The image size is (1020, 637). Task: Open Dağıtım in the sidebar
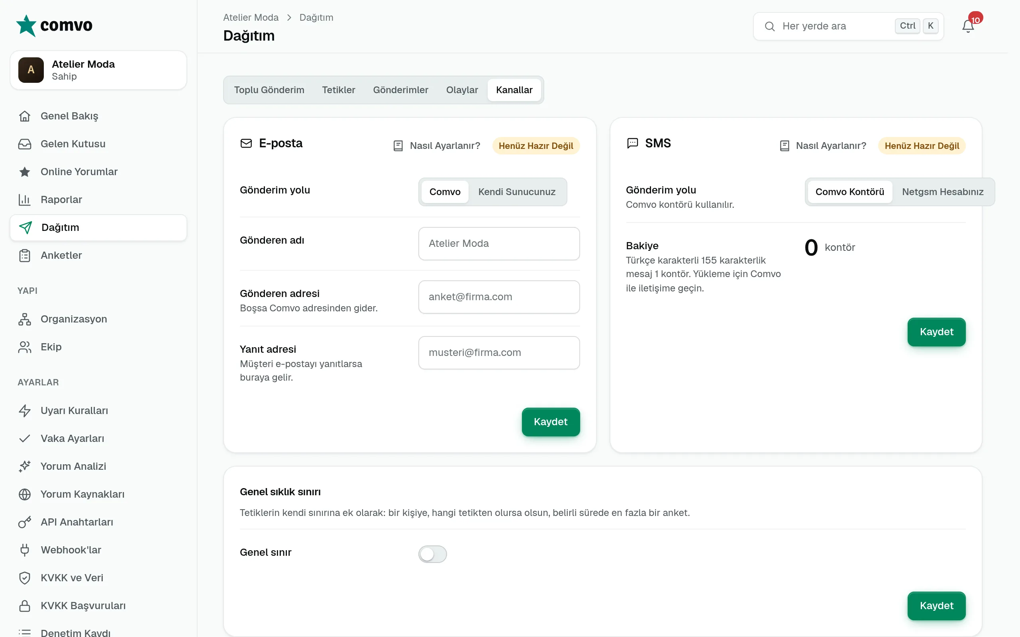[x=98, y=227]
